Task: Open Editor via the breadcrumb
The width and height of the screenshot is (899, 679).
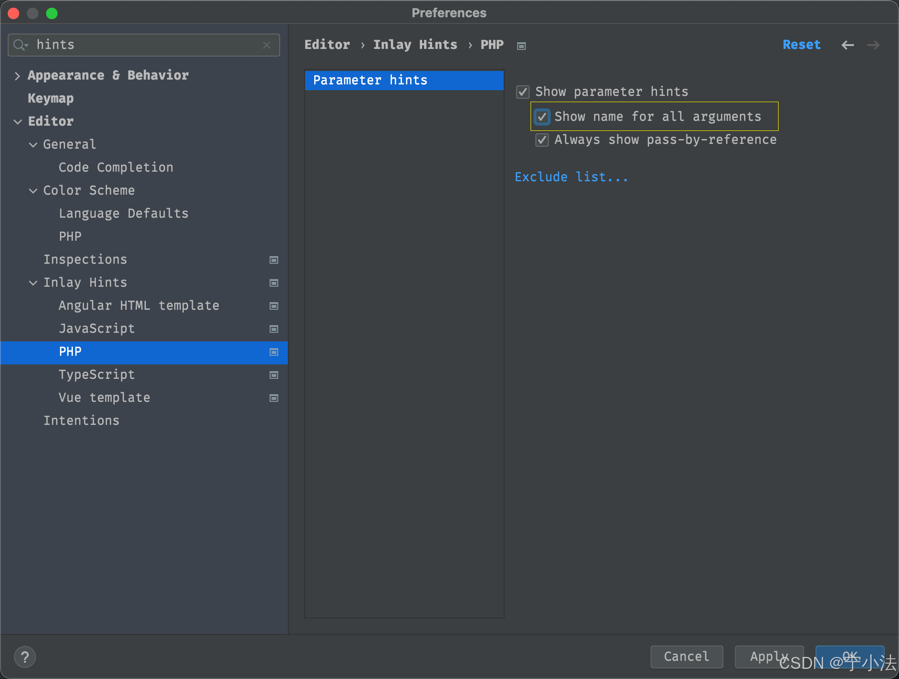Action: click(327, 45)
